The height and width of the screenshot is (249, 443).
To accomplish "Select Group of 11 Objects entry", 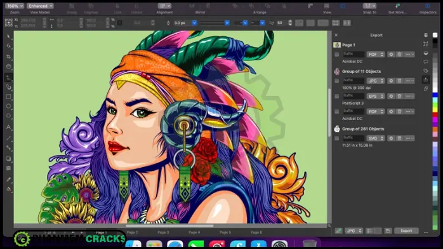I will (x=361, y=72).
